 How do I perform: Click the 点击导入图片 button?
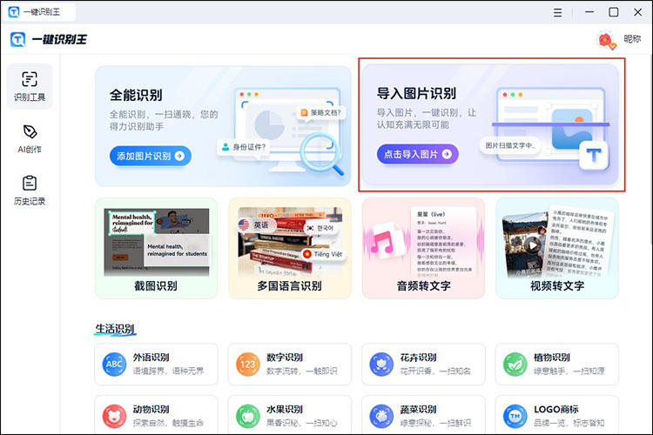417,154
